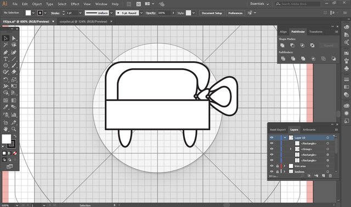Expand the Group sublayer
This screenshot has width=351, height=207.
[x=291, y=149]
